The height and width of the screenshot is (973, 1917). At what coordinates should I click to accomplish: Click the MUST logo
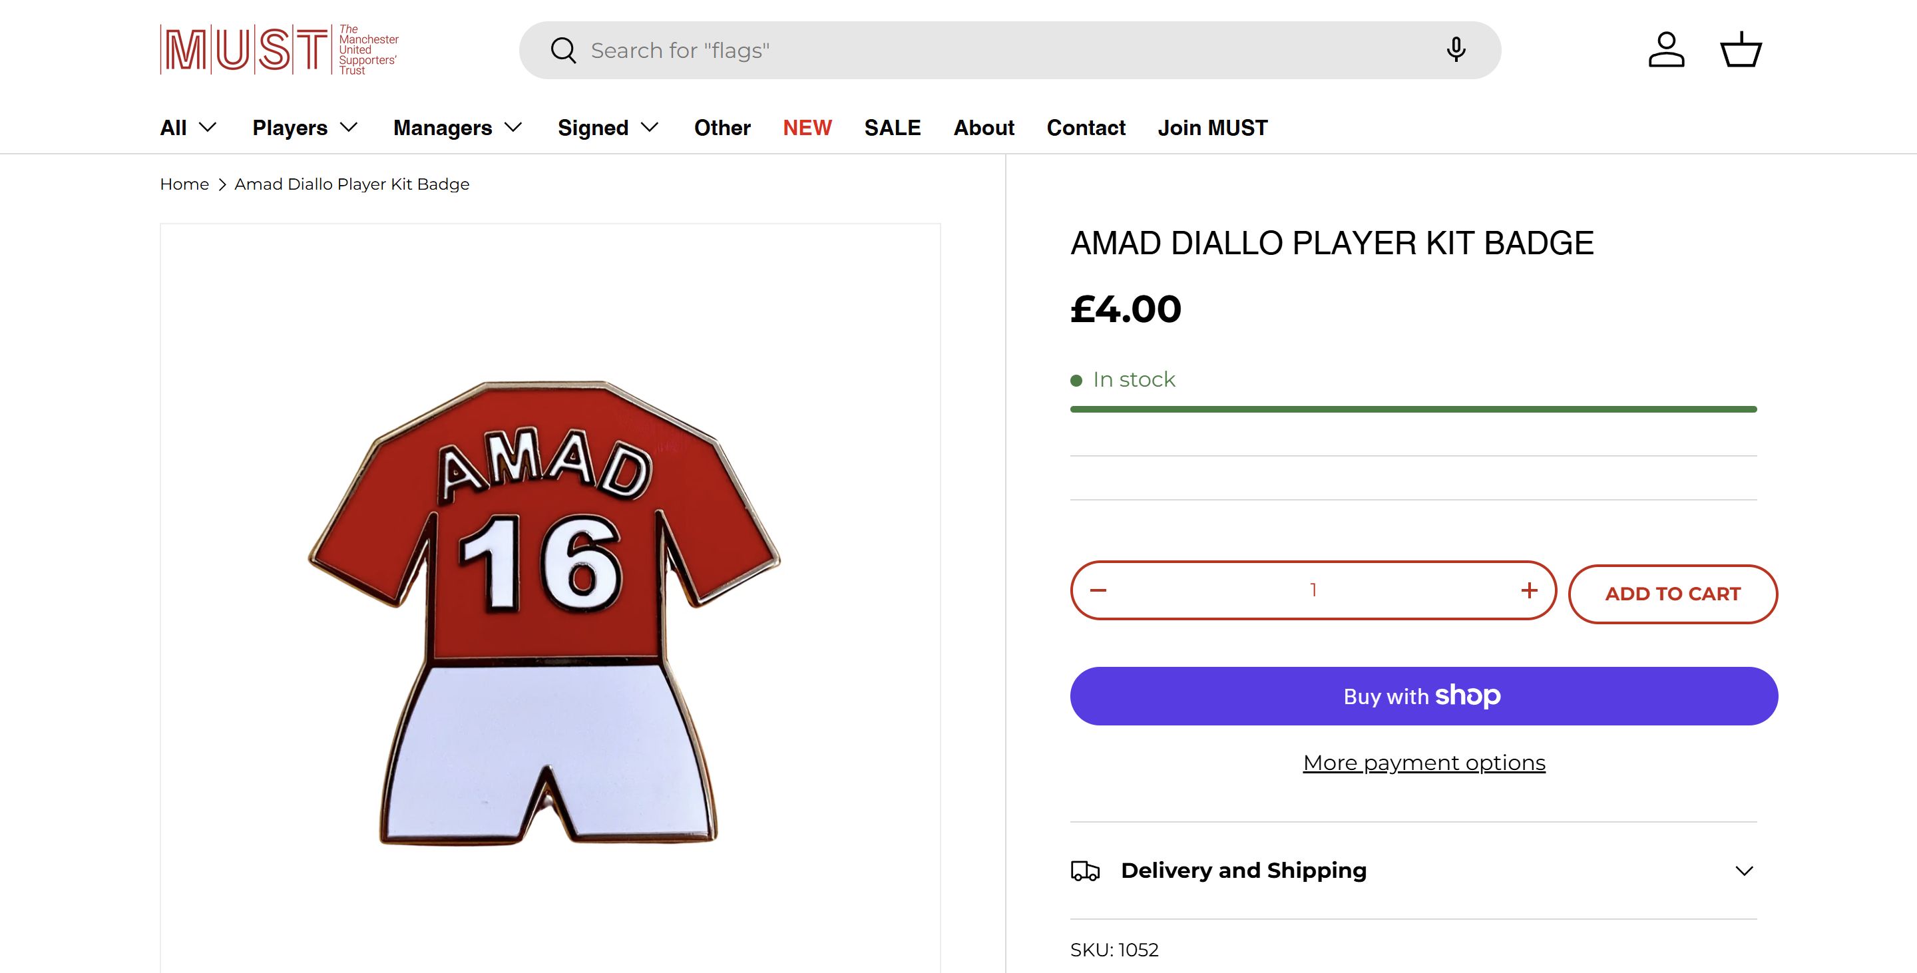coord(279,50)
